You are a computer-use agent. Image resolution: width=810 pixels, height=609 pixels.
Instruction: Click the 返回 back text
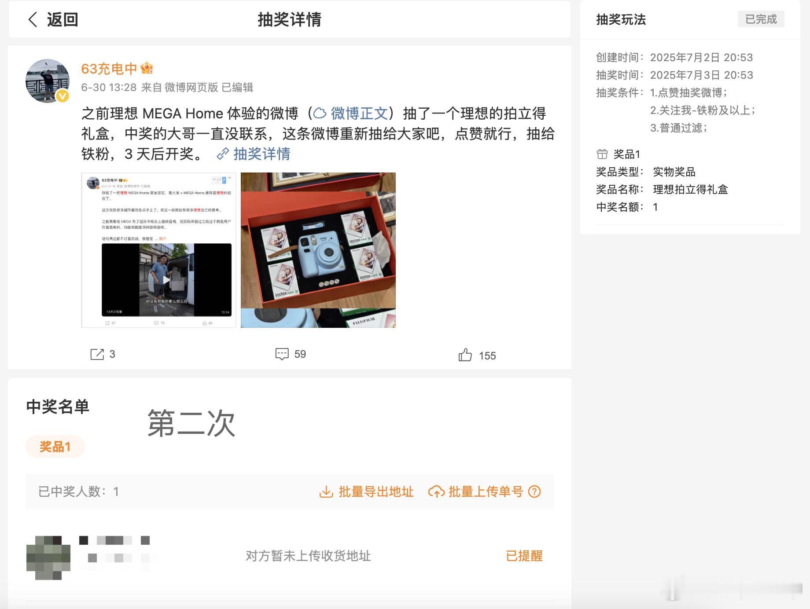[x=63, y=19]
